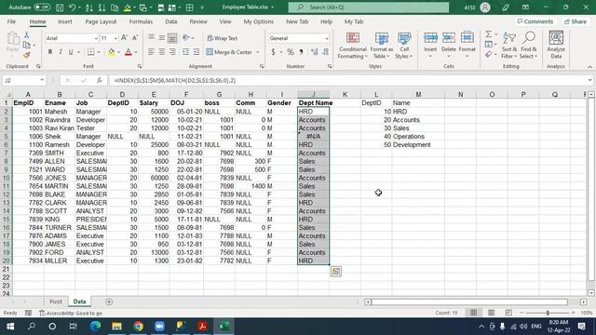596x335 pixels.
Task: Click the Comma Style icon
Action: (x=301, y=52)
